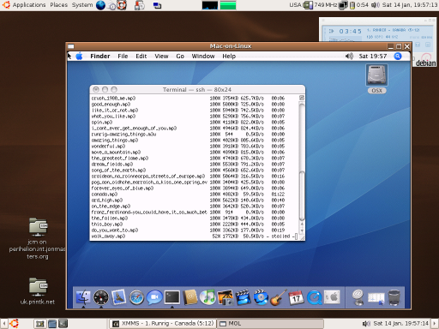Click the lifebuoy help icon in top panel

click(x=122, y=5)
